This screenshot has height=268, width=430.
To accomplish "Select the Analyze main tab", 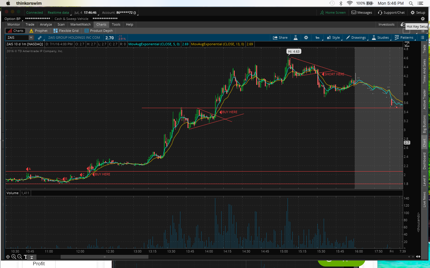I will coord(46,24).
